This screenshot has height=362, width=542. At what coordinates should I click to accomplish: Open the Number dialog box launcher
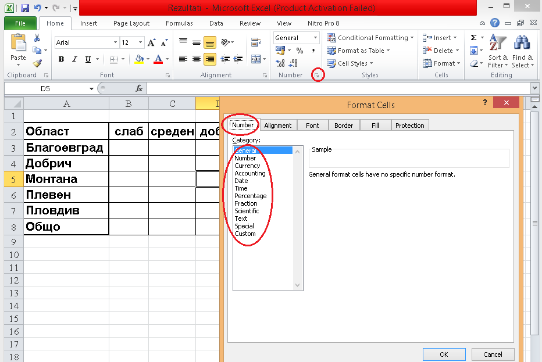pos(318,76)
